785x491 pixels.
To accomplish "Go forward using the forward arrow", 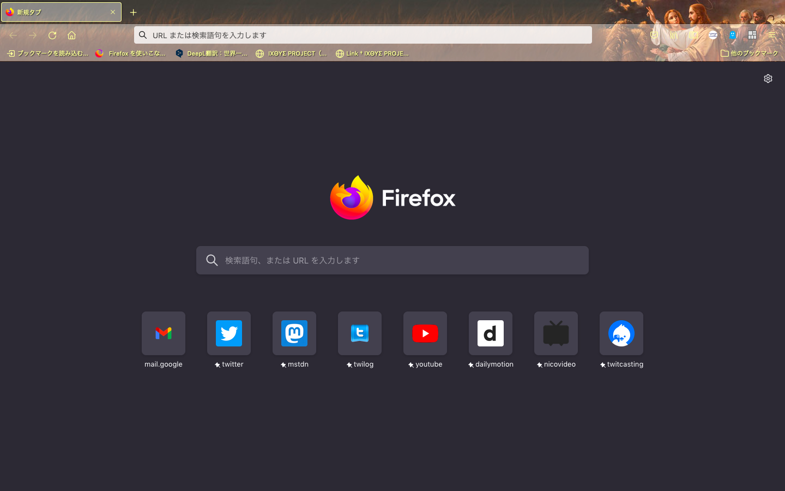I will tap(33, 35).
